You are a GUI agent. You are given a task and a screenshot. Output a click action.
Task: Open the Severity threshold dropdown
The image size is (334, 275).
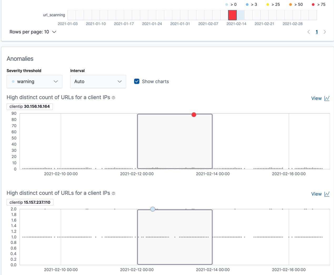[34, 82]
